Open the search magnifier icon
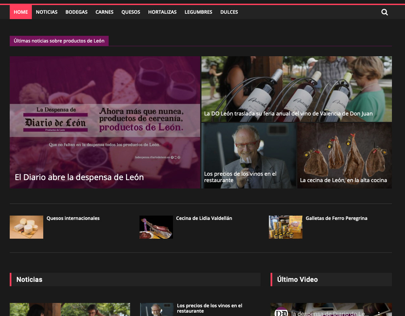Image resolution: width=405 pixels, height=316 pixels. click(385, 12)
